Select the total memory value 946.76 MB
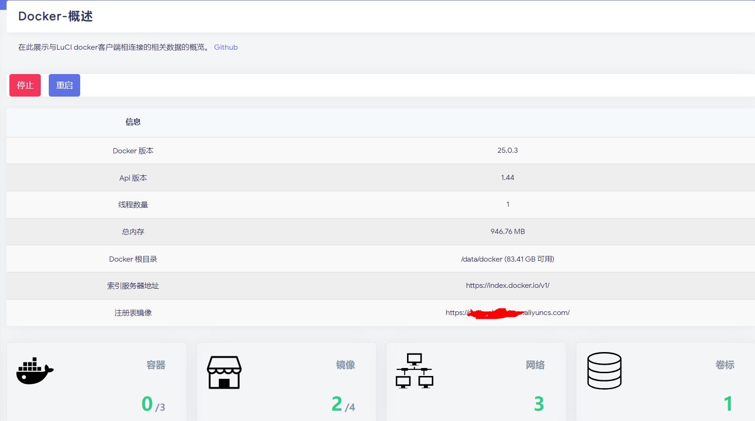The image size is (755, 421). 507,232
